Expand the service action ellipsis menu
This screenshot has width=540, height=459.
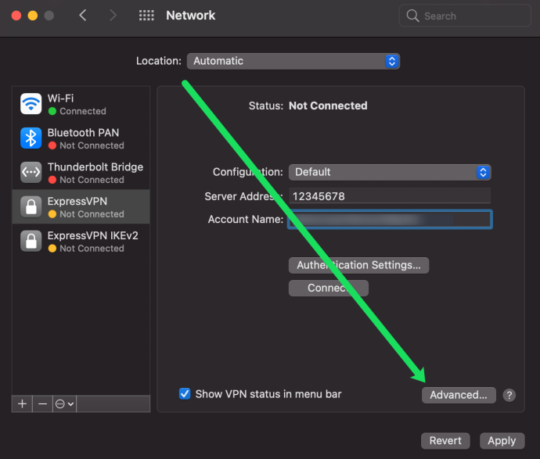point(65,403)
